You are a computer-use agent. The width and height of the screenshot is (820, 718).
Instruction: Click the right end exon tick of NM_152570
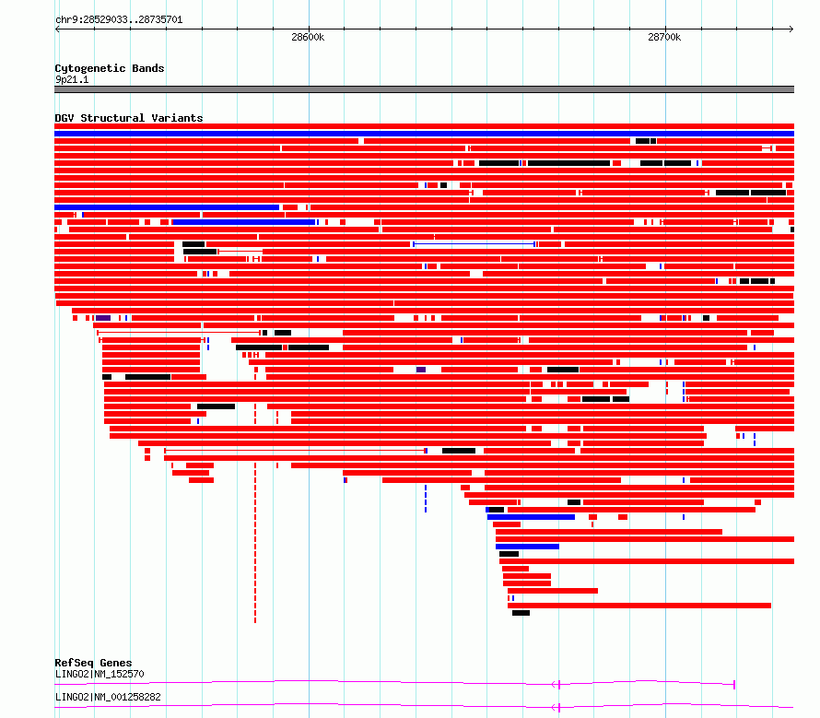tap(734, 685)
